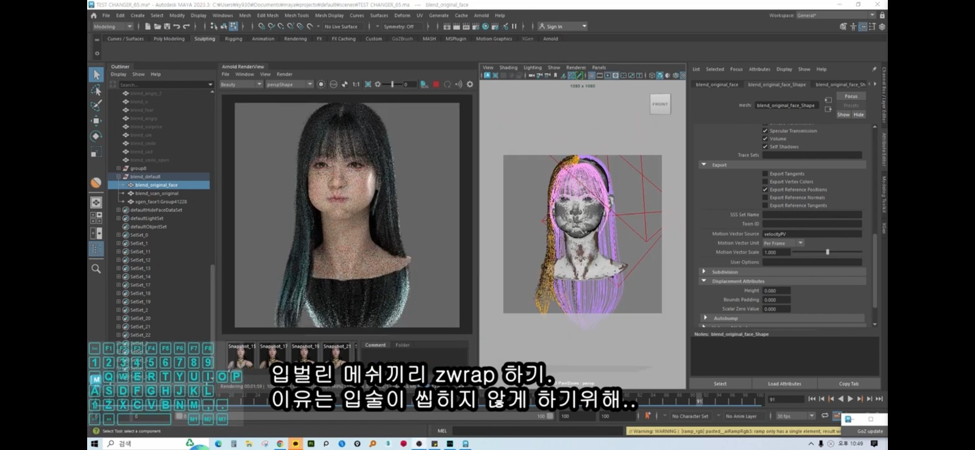Click the 1:1 real size icon in RenderView

click(356, 85)
